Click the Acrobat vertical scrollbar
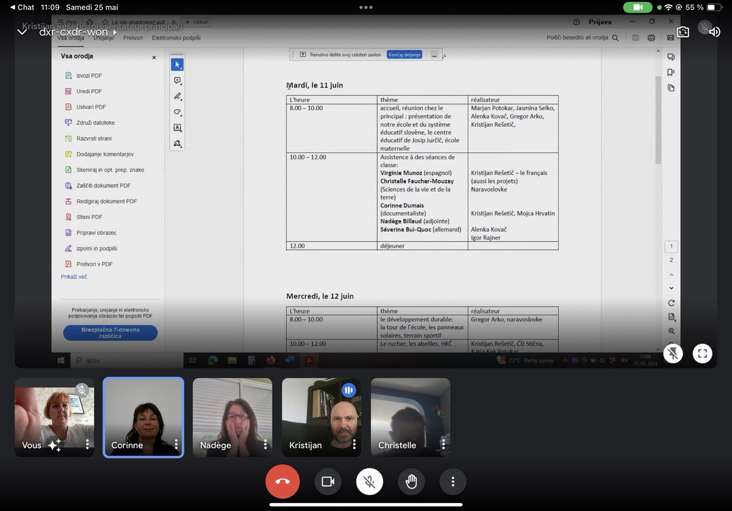 (658, 120)
